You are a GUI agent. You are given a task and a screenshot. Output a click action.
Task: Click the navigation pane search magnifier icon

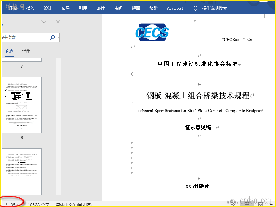(52, 37)
